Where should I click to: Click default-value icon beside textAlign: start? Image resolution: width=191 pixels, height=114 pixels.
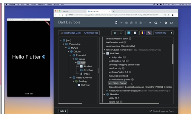pos(124,57)
